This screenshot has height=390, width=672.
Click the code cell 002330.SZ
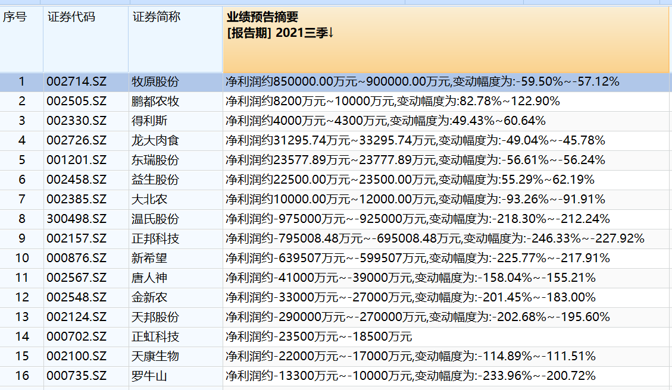click(76, 121)
